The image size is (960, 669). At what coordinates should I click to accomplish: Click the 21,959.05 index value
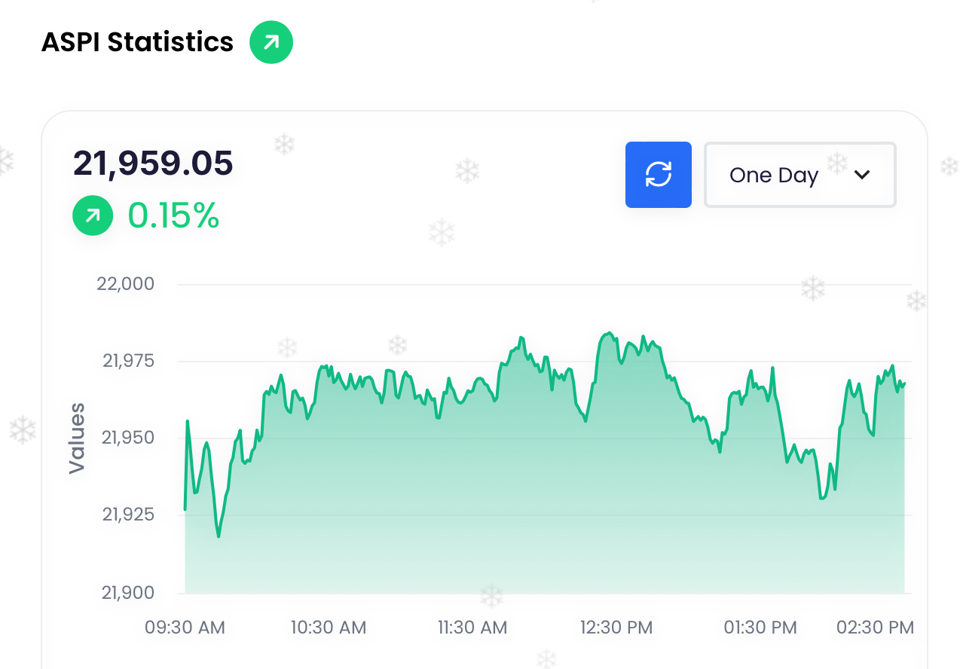(x=153, y=163)
